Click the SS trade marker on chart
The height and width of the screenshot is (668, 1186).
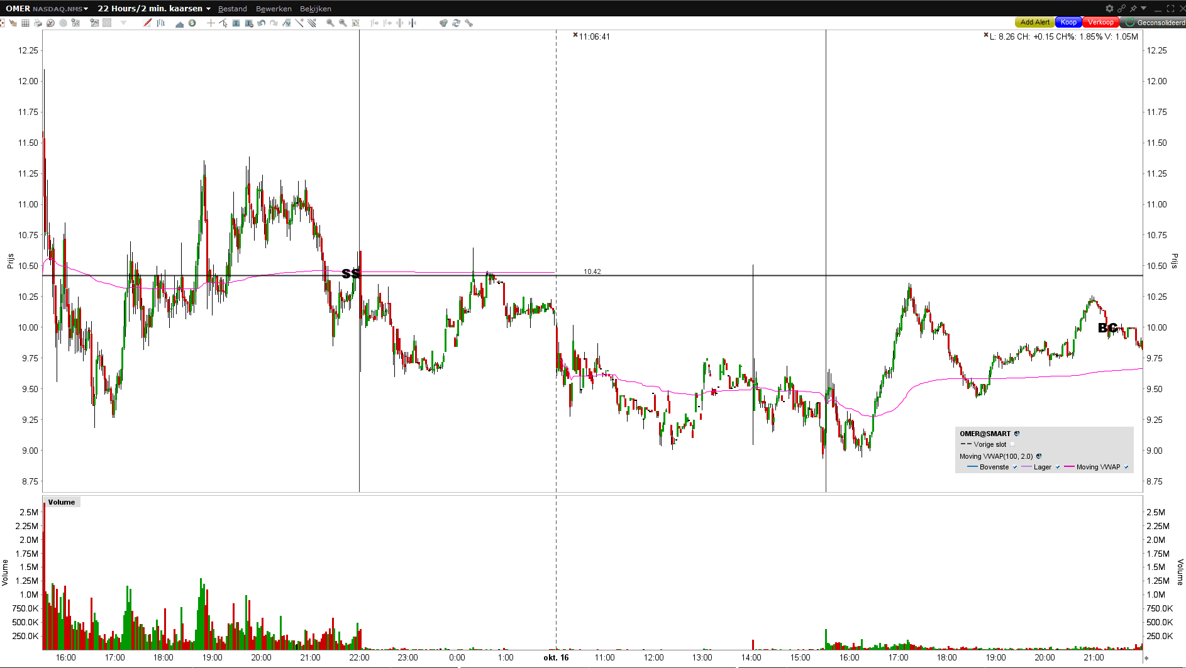(351, 273)
